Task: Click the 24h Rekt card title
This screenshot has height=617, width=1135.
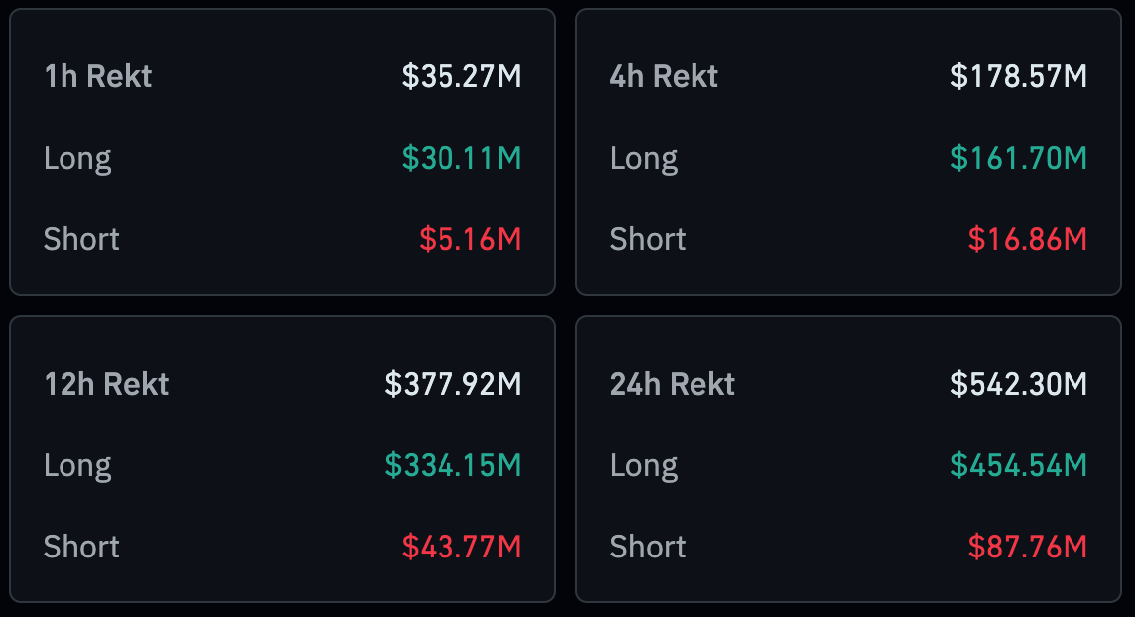Action: 673,384
